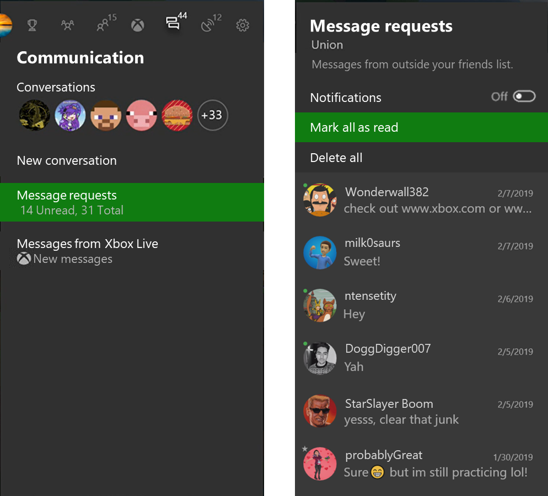548x496 pixels.
Task: Expand the +33 hidden conversations
Action: click(212, 115)
